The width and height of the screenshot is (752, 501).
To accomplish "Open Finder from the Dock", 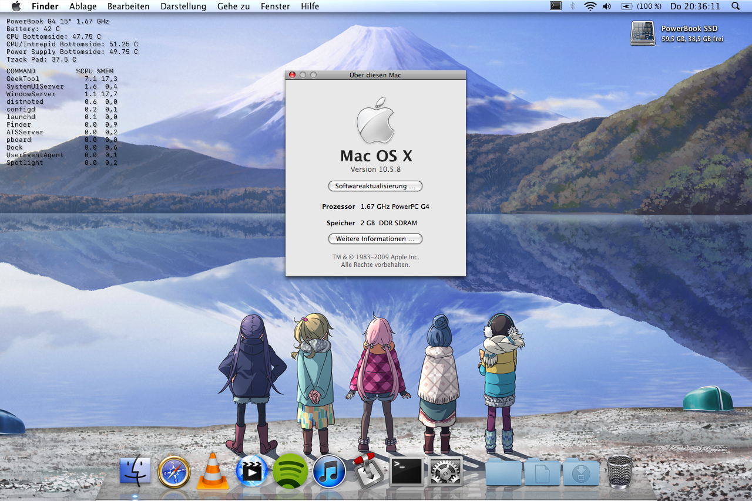I will tap(135, 471).
